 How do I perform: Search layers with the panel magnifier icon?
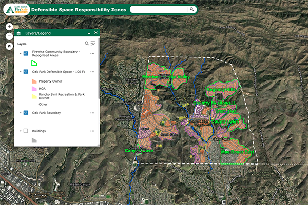click(87, 44)
